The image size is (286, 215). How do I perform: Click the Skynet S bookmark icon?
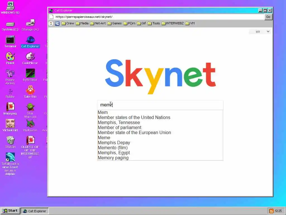point(51,24)
